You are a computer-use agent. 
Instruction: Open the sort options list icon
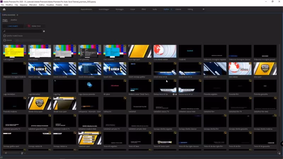point(22,153)
